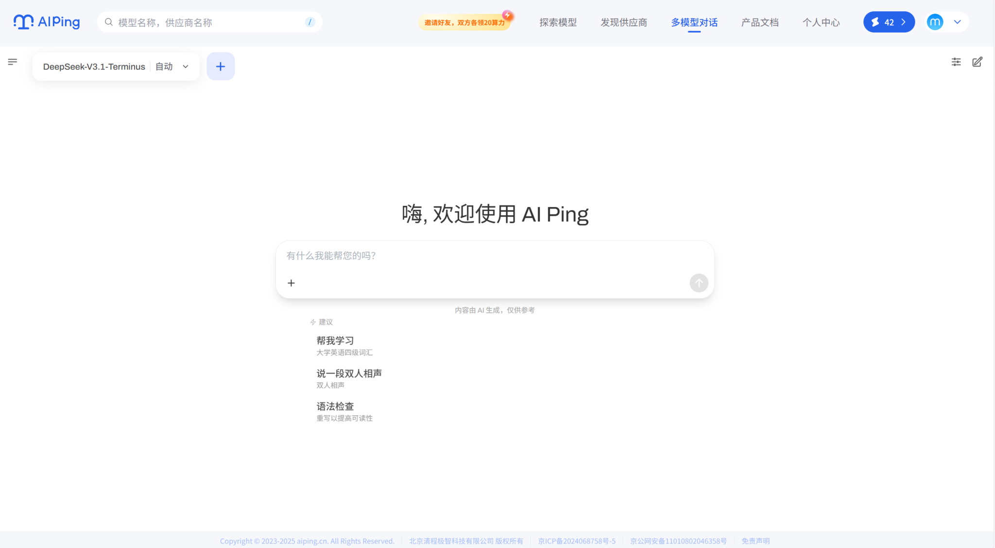Screen dimensions: 995x548
Task: Open the model parameter settings sliders icon
Action: point(956,62)
